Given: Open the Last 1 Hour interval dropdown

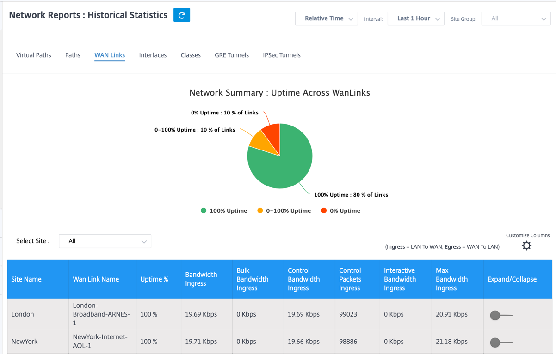Looking at the screenshot, I should 416,18.
